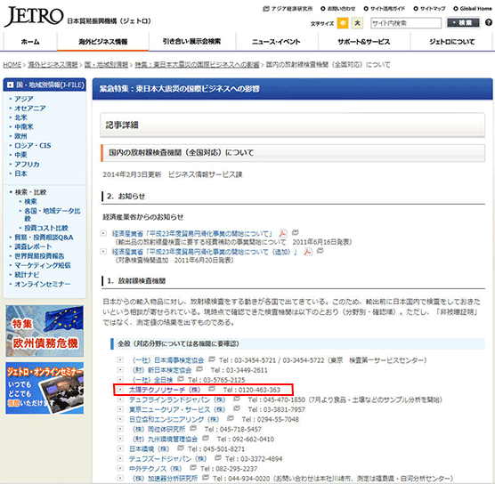
Task: Click new-window icon next to 太陽テクノリサーチ
Action: (x=212, y=389)
